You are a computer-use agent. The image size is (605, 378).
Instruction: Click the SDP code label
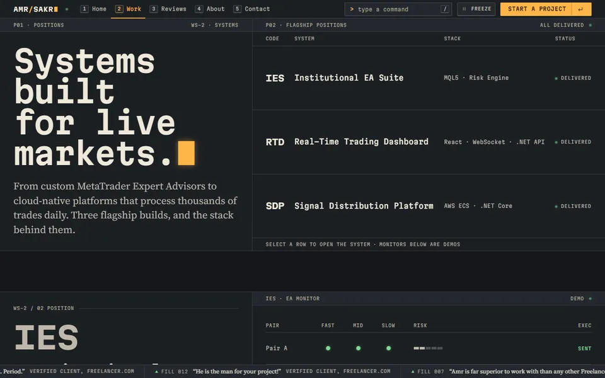click(x=275, y=206)
